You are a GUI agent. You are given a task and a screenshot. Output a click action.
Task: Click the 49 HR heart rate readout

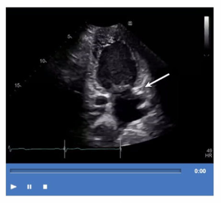point(209,153)
